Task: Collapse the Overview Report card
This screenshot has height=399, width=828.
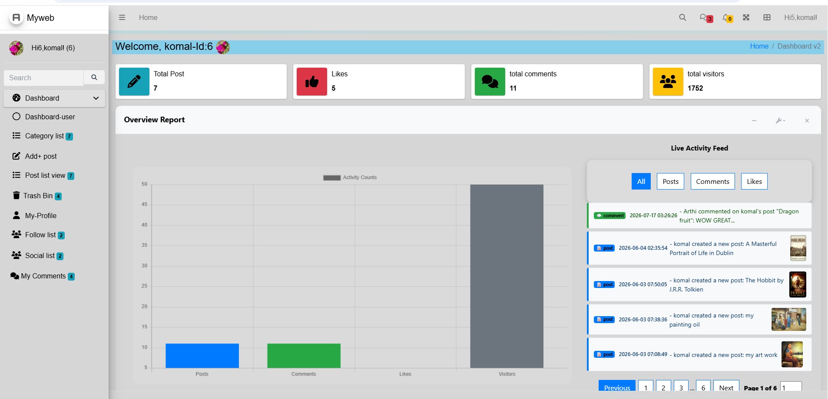Action: pos(754,121)
